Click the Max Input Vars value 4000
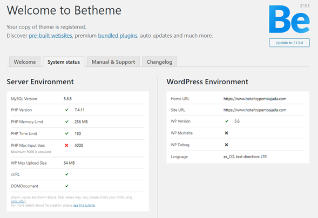 [x=79, y=145]
